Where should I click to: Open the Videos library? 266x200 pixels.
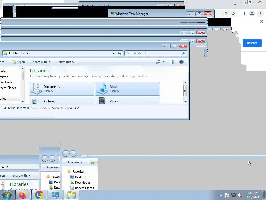pos(127,101)
